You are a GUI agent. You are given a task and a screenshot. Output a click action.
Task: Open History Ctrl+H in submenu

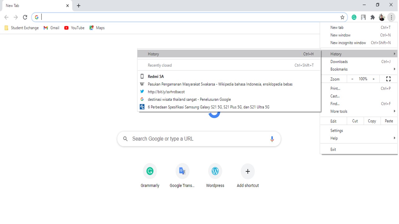[229, 54]
